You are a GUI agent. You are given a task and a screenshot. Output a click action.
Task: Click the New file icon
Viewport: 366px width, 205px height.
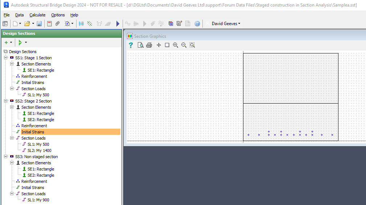15,24
